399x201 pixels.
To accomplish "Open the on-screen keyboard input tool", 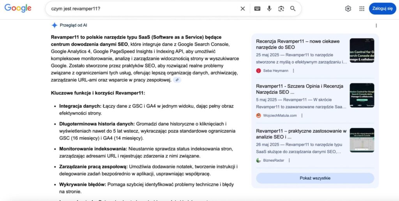I will point(257,9).
